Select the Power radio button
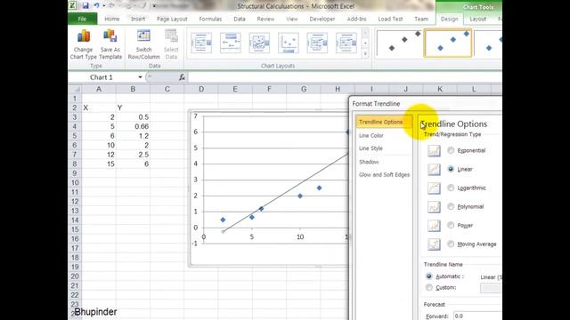Viewport: 570px width, 320px height. tap(451, 225)
